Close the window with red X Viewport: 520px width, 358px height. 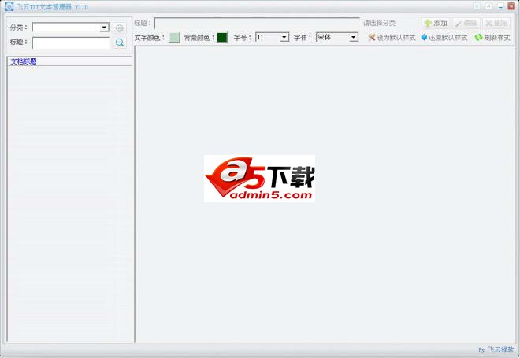[511, 6]
